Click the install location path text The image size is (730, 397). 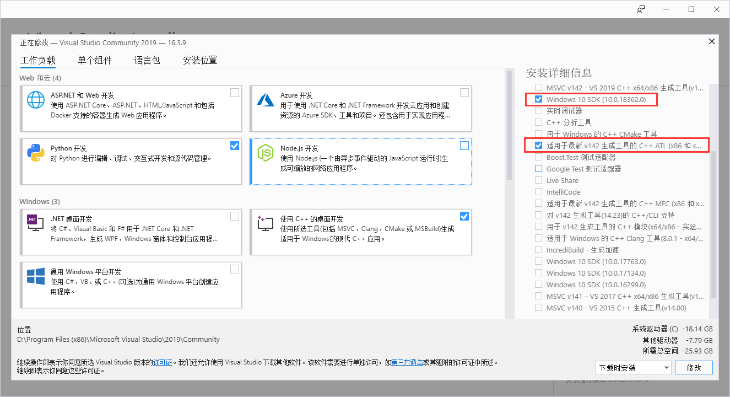click(x=118, y=339)
